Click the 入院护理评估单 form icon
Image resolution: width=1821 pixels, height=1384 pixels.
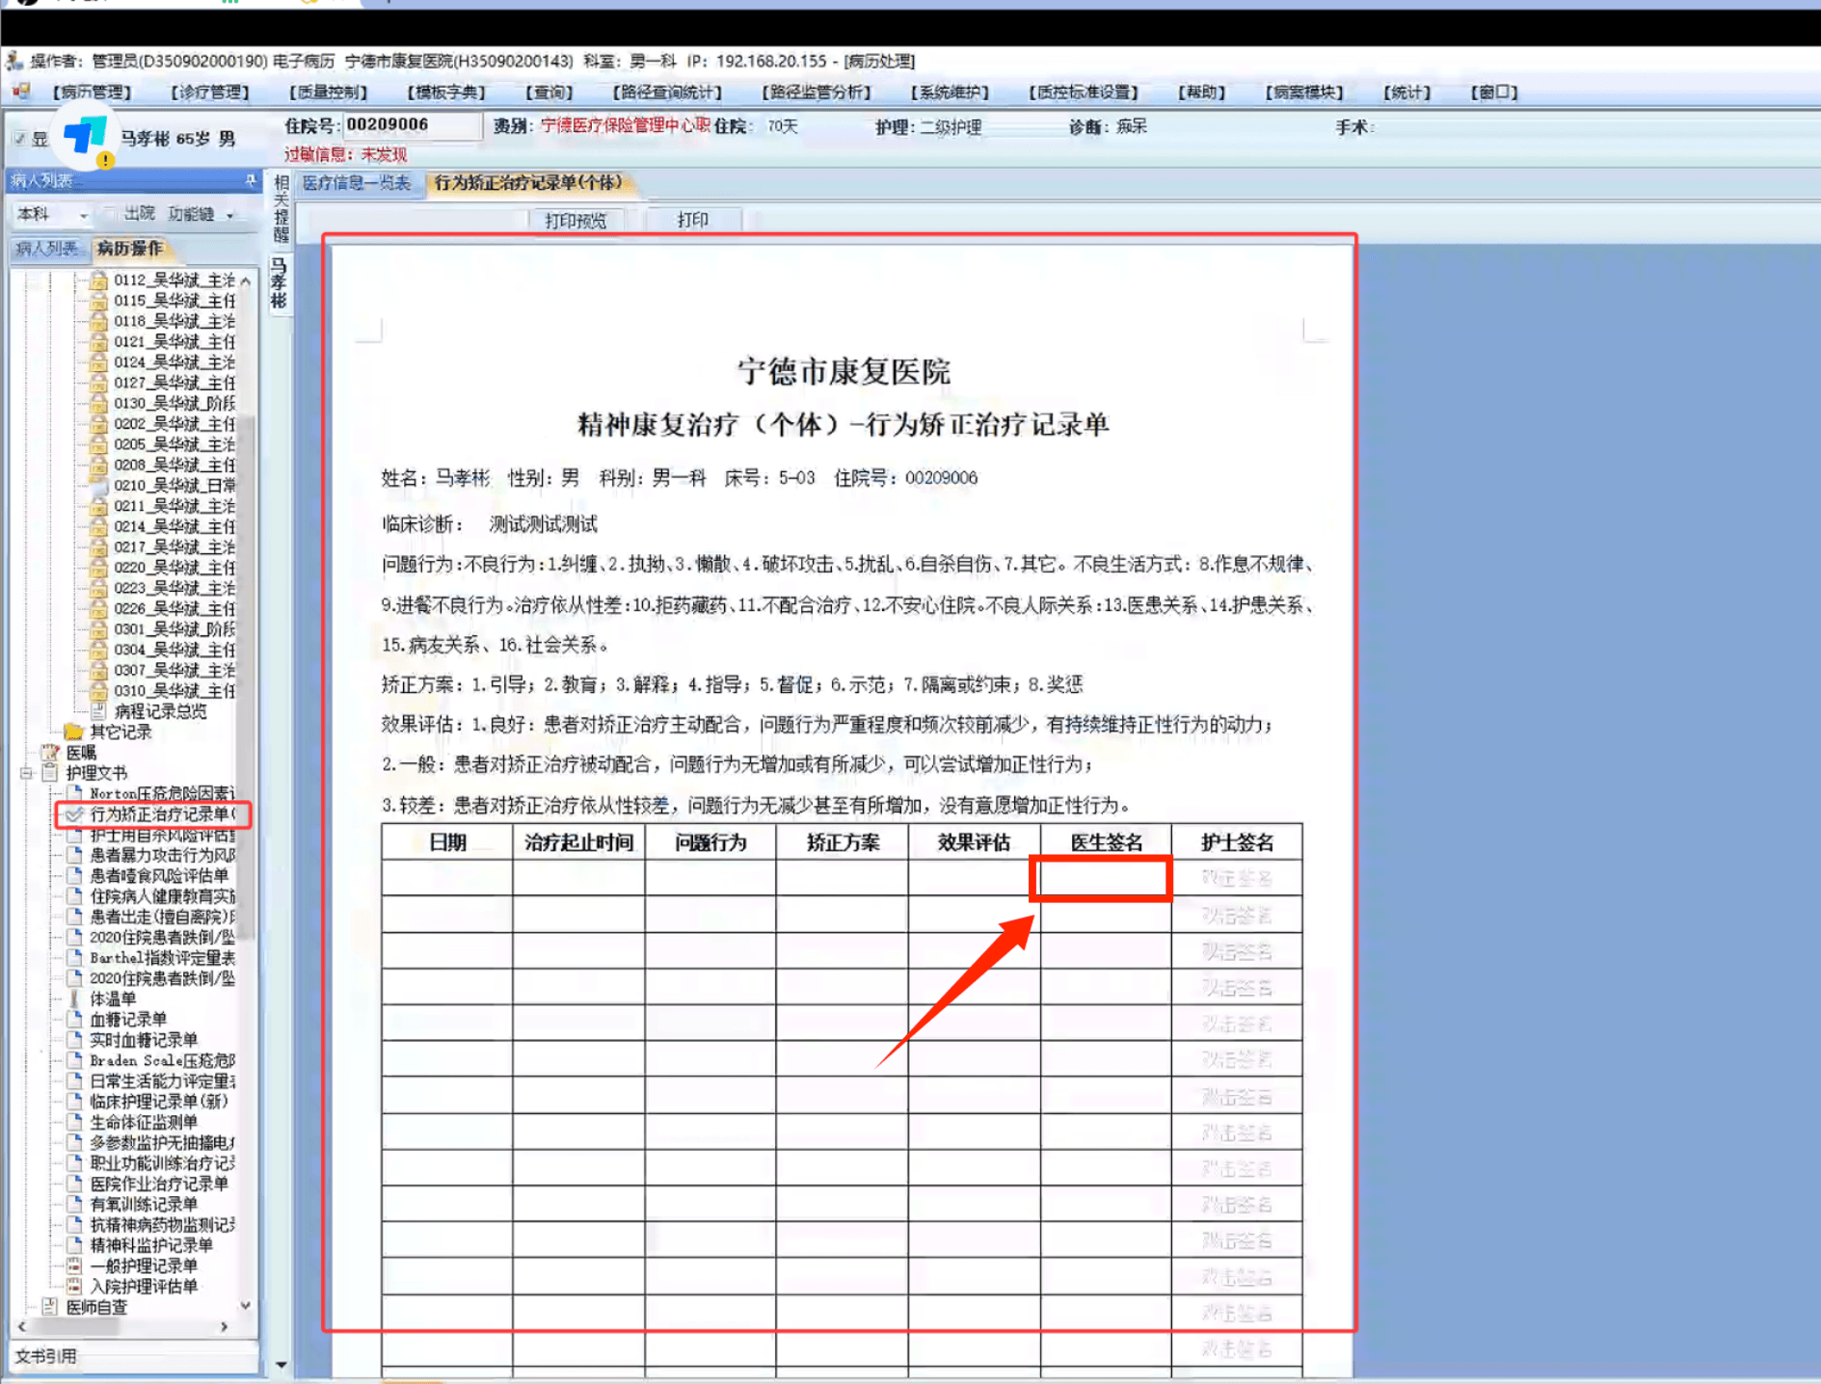pos(74,1287)
